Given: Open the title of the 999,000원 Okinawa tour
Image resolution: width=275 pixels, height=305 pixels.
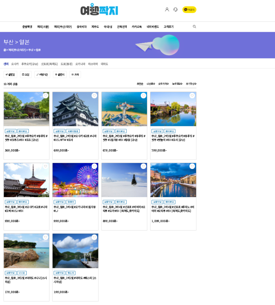Looking at the screenshot, I should (x=75, y=209).
